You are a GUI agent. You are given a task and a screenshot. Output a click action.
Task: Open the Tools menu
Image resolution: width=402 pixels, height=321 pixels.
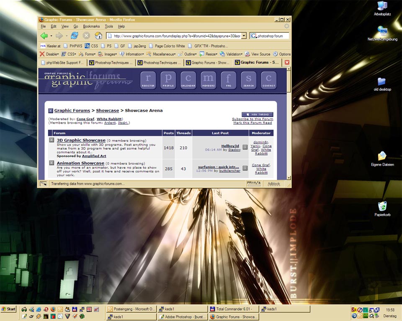pos(109,26)
